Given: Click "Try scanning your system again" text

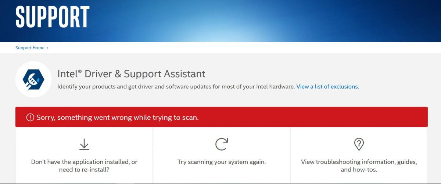Looking at the screenshot, I should (x=222, y=162).
